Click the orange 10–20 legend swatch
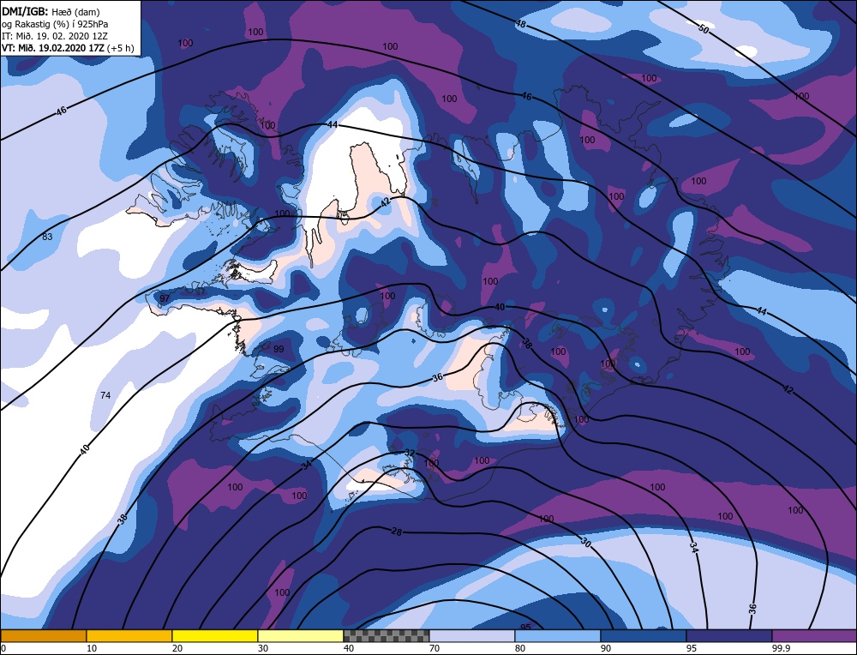Viewport: 857px width, 655px height. (x=129, y=635)
